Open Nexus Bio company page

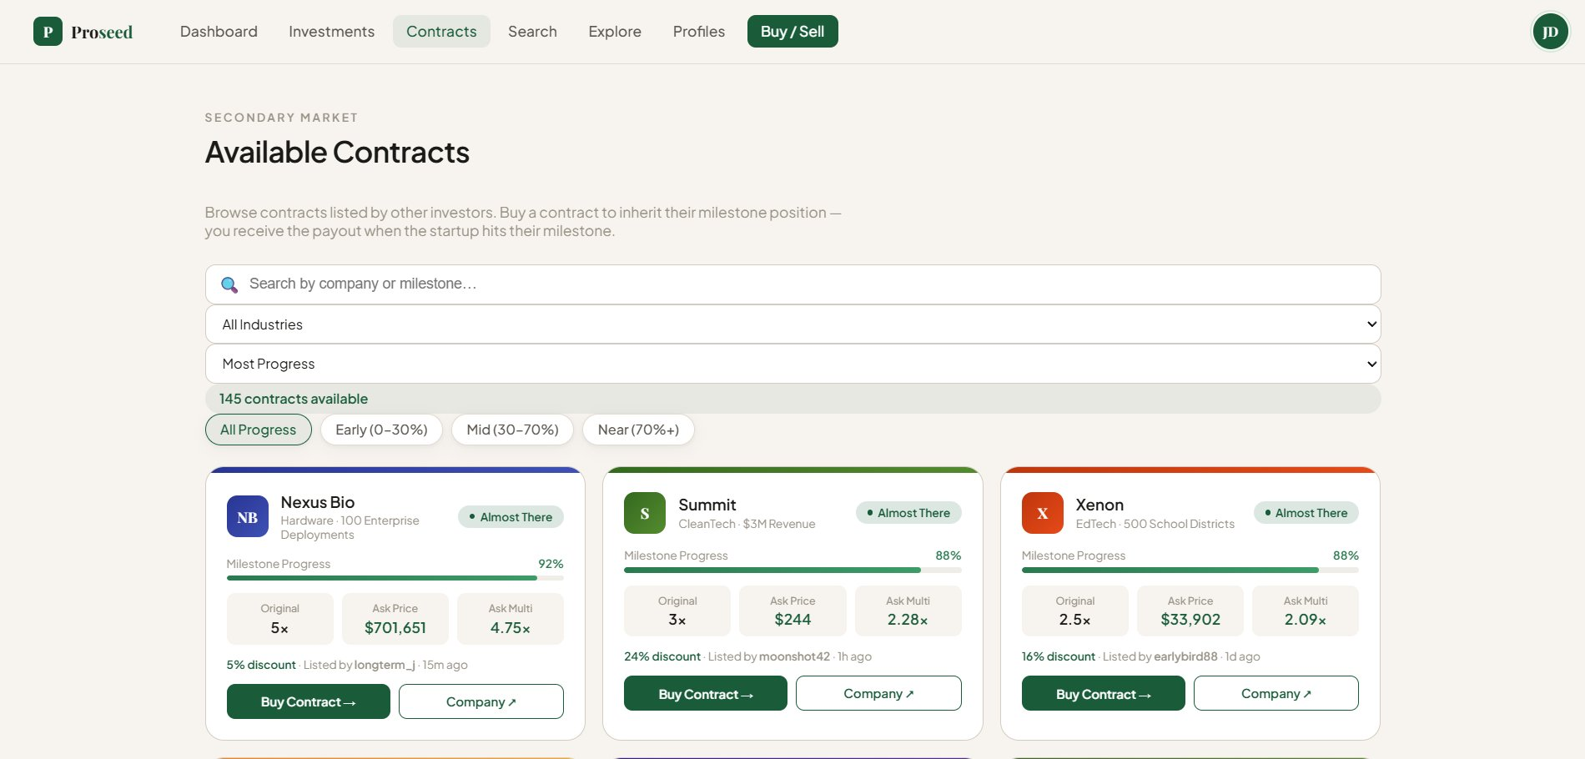481,701
